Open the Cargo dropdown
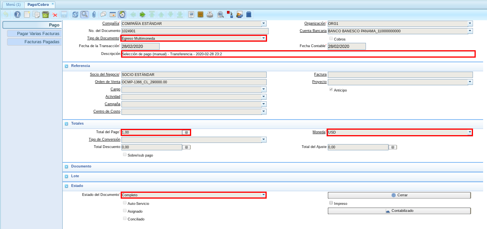Image resolution: width=487 pixels, height=229 pixels. pos(264,89)
